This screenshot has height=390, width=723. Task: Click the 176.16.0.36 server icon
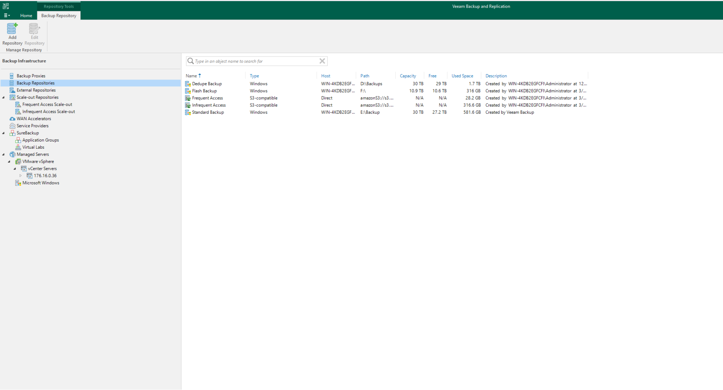coord(29,176)
